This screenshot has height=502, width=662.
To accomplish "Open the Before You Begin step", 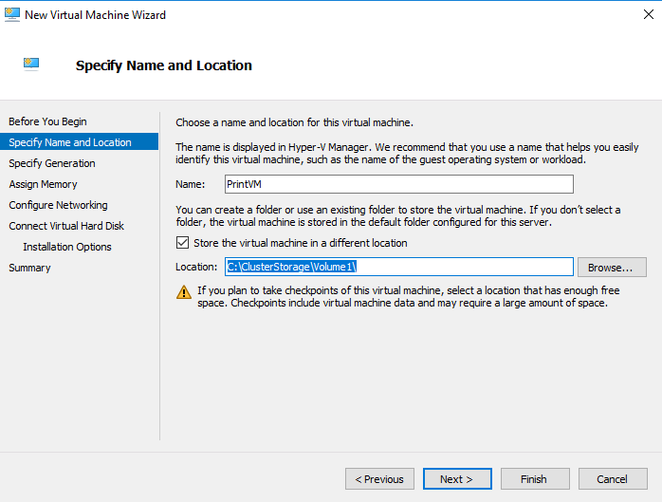I will click(x=47, y=121).
